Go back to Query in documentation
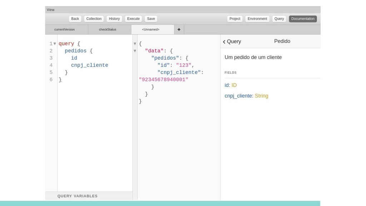This screenshot has height=206, width=366. (x=232, y=41)
